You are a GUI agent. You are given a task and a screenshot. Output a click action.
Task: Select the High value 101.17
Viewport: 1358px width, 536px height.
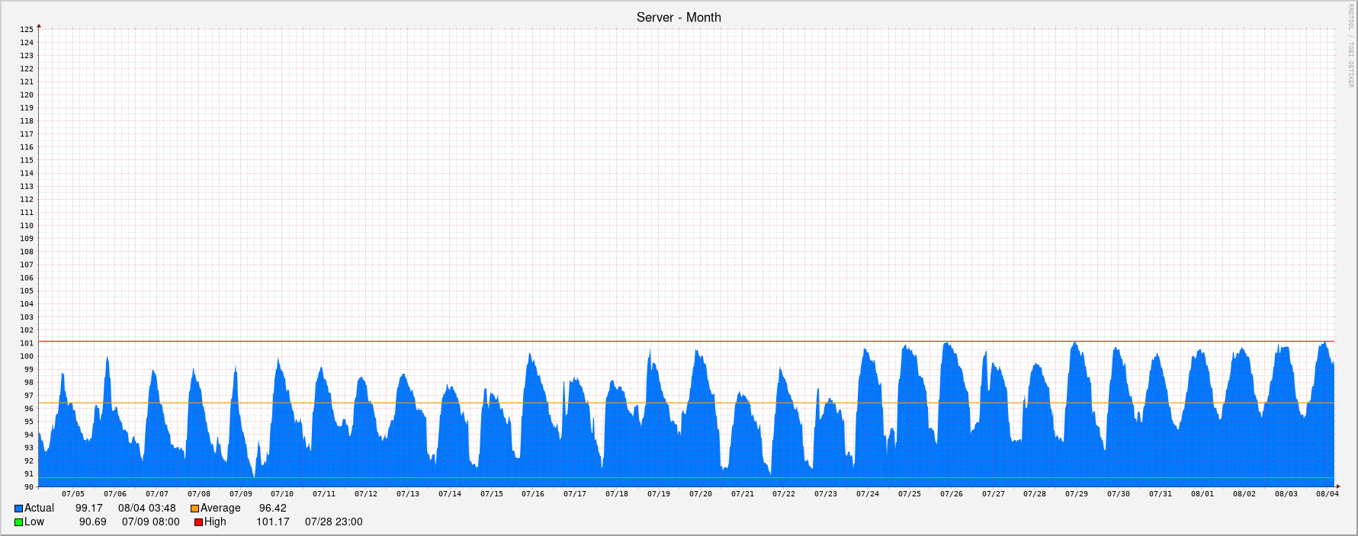pos(273,522)
